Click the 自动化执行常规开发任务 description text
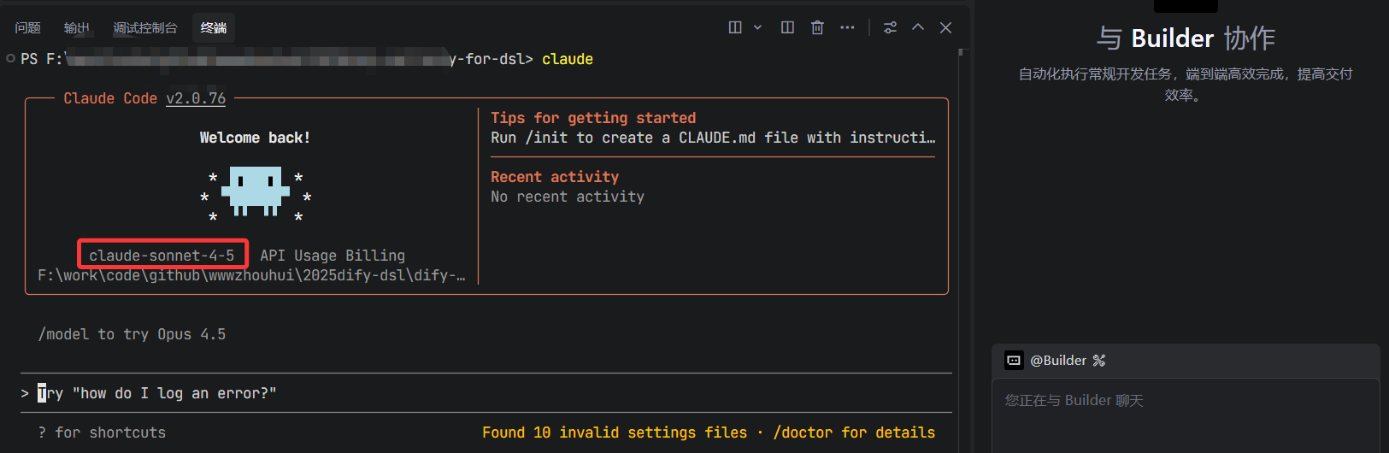 [1186, 85]
